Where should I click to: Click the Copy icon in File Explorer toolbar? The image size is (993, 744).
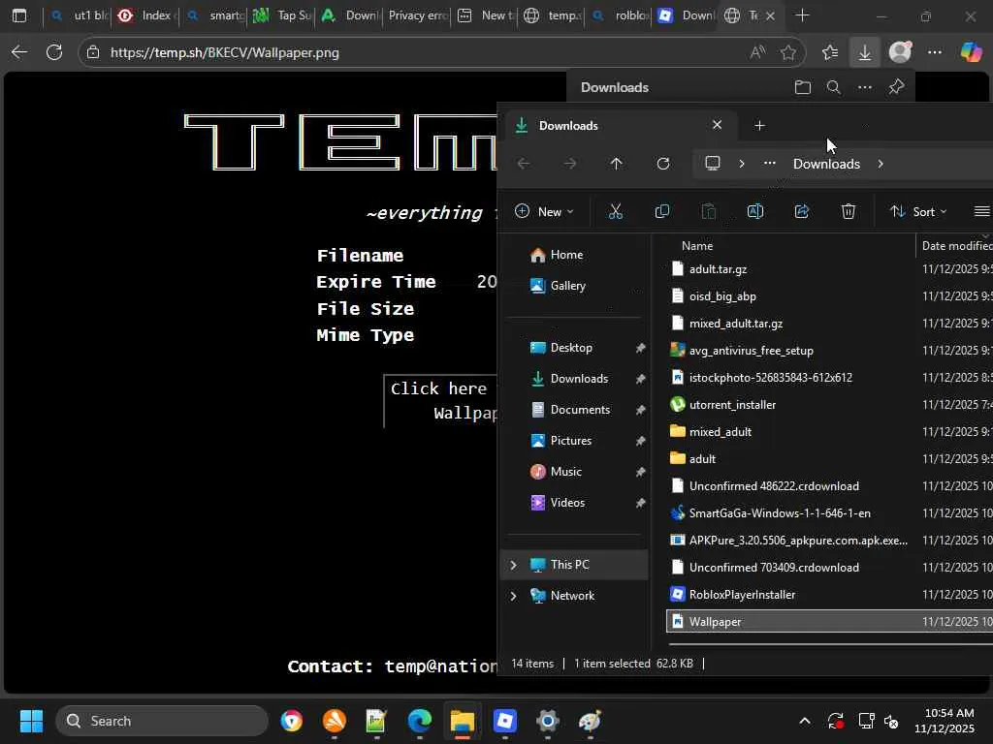pos(661,211)
